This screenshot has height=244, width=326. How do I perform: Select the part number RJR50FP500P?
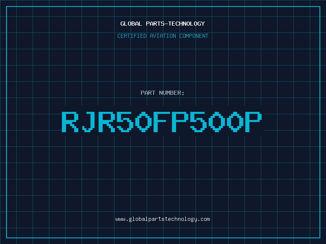pos(162,122)
